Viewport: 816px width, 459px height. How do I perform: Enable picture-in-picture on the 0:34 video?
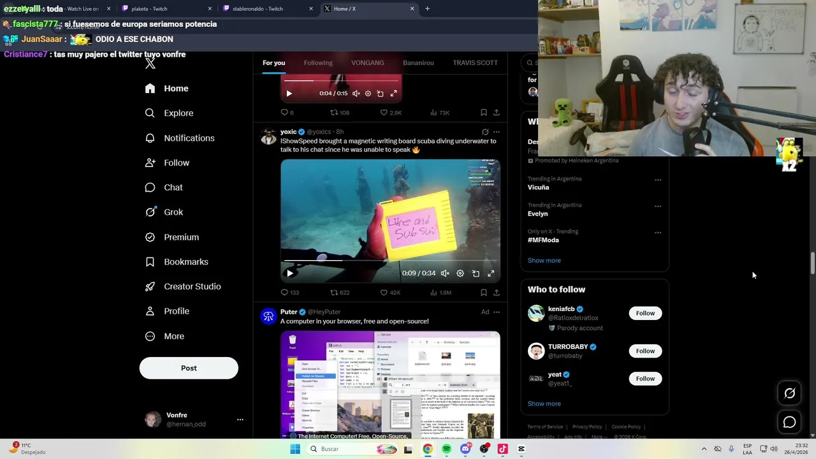point(476,273)
